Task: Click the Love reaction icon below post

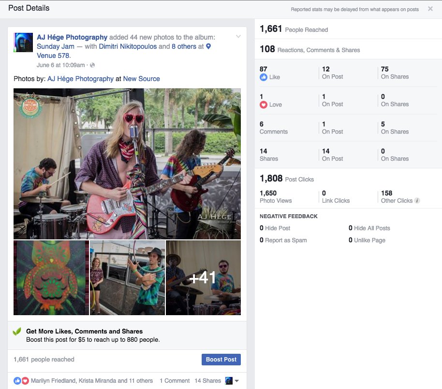Action: 25,381
